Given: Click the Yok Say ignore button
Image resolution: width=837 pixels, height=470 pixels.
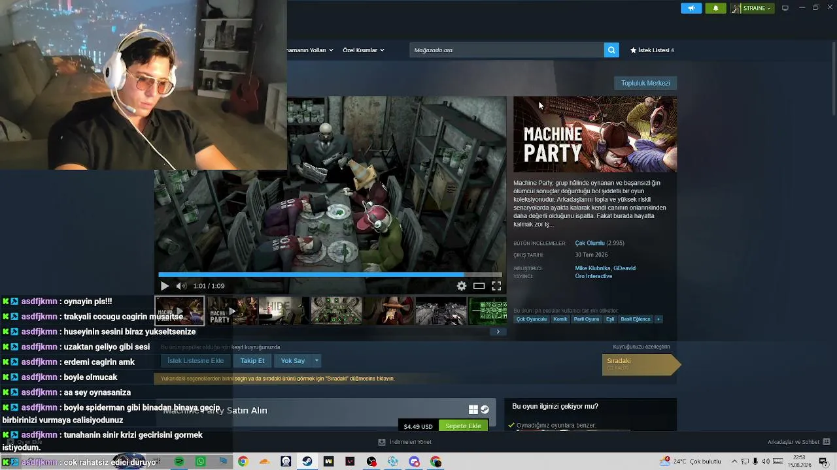Looking at the screenshot, I should click(x=293, y=360).
